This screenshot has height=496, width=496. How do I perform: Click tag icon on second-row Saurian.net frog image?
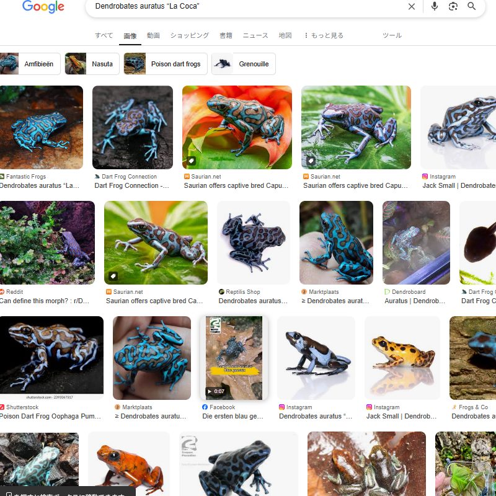pos(113,276)
